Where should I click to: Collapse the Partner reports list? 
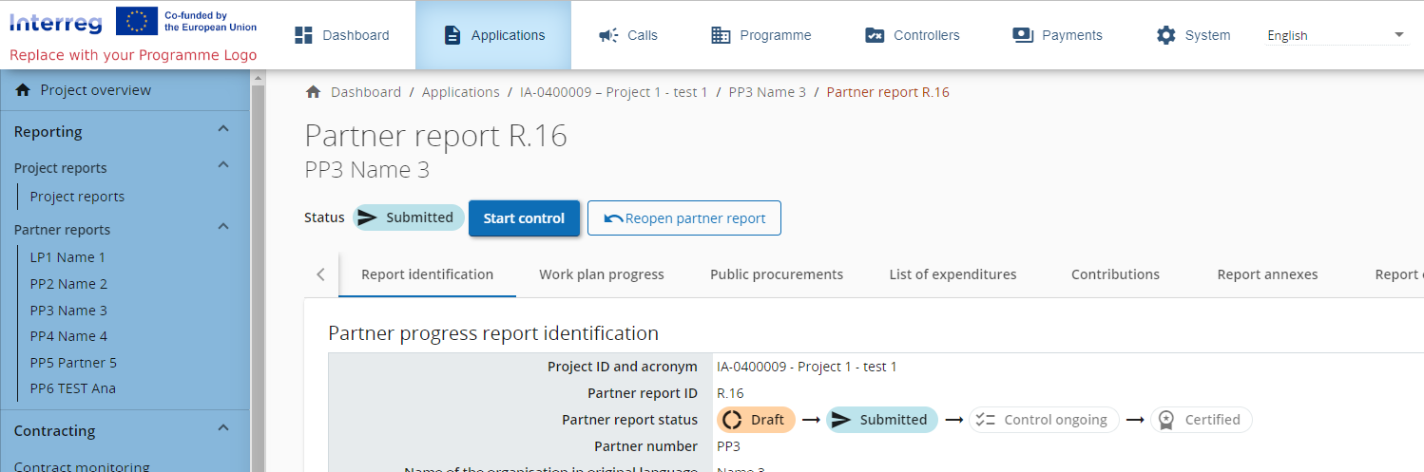pos(223,228)
